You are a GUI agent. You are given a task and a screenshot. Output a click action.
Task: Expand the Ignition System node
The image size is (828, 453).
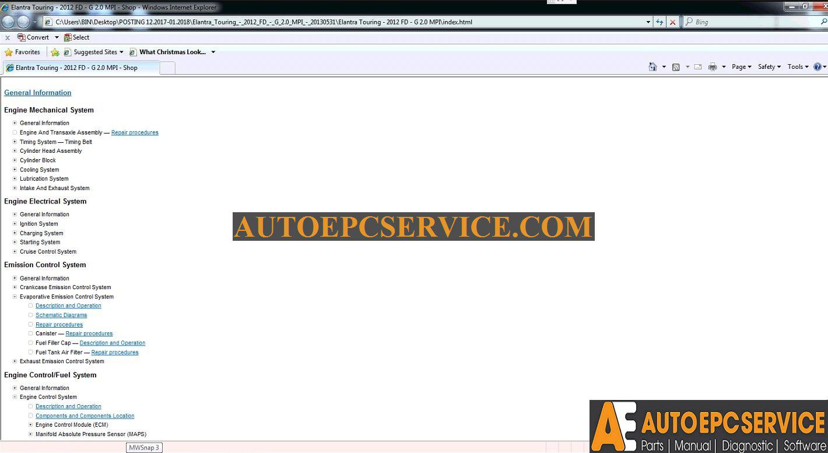tap(15, 224)
